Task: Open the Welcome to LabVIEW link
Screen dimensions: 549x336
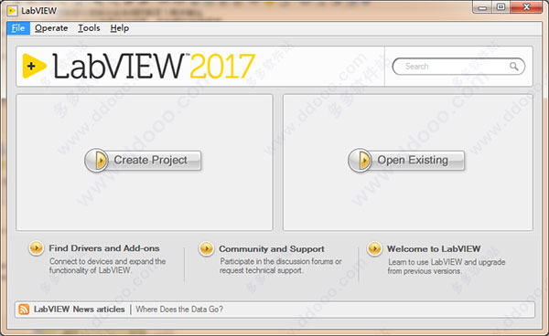Action: (434, 249)
